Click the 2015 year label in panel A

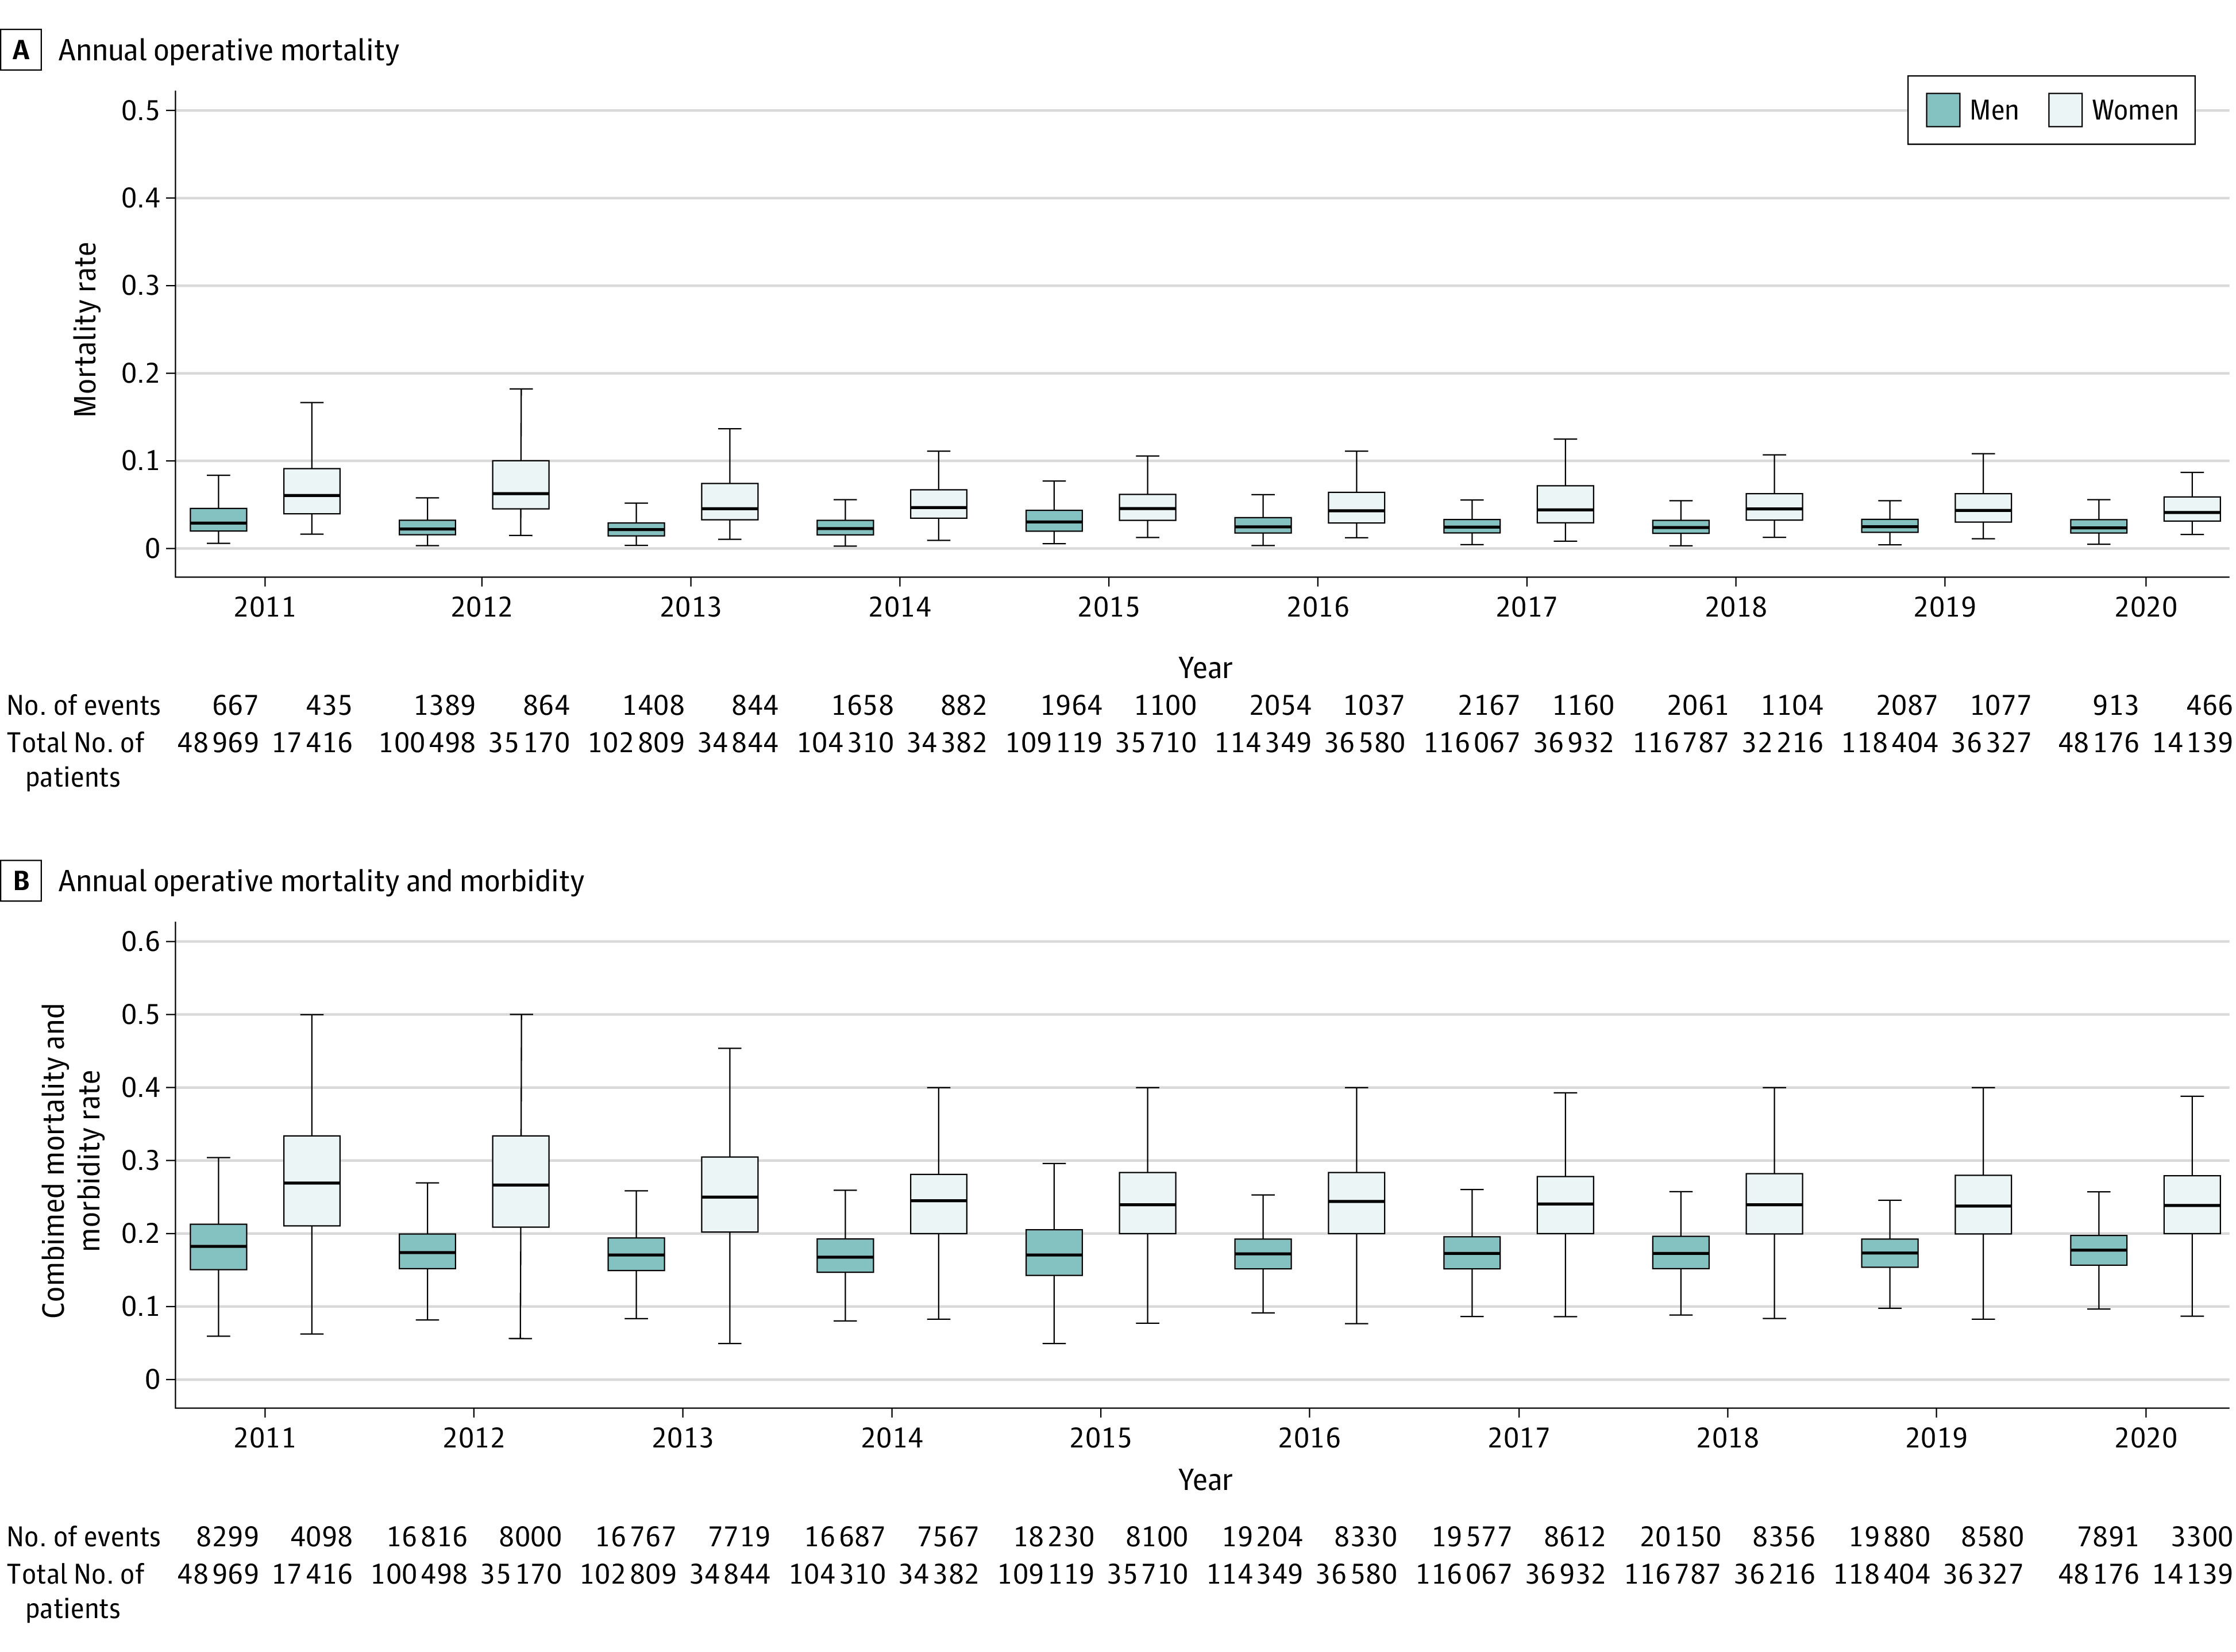click(1108, 607)
